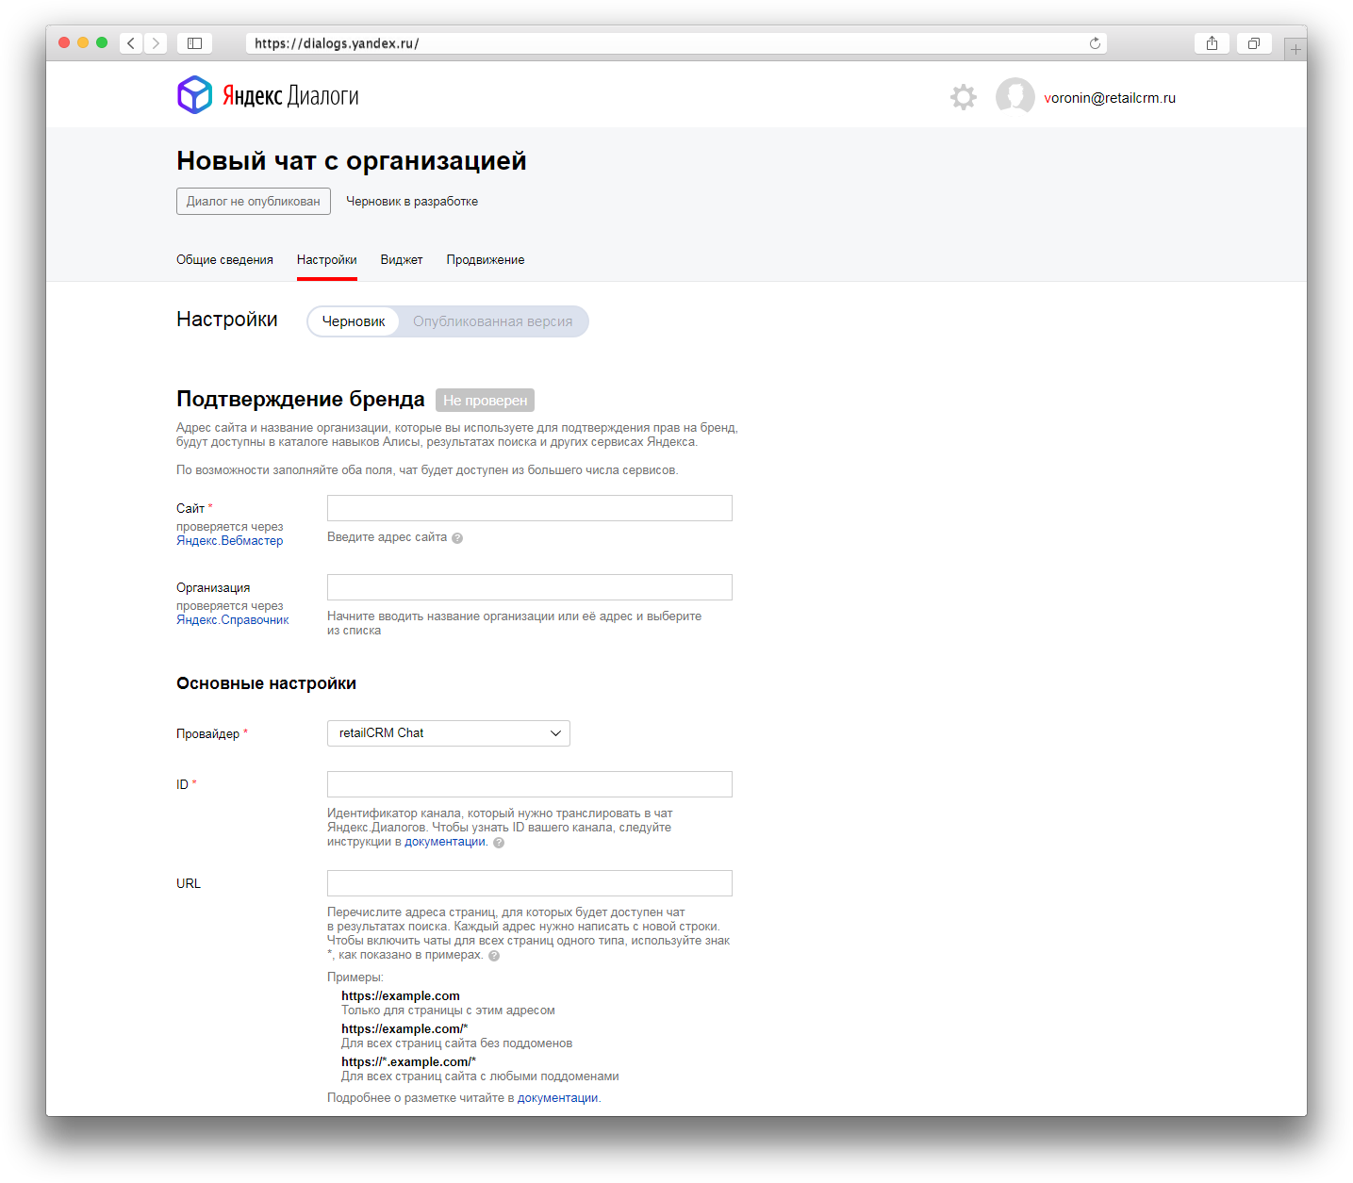Select the Настройки tab
Image resolution: width=1353 pixels, height=1183 pixels.
[327, 260]
